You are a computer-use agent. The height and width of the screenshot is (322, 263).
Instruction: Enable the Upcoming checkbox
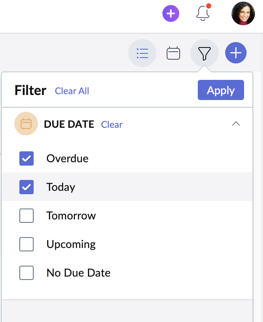click(x=27, y=244)
